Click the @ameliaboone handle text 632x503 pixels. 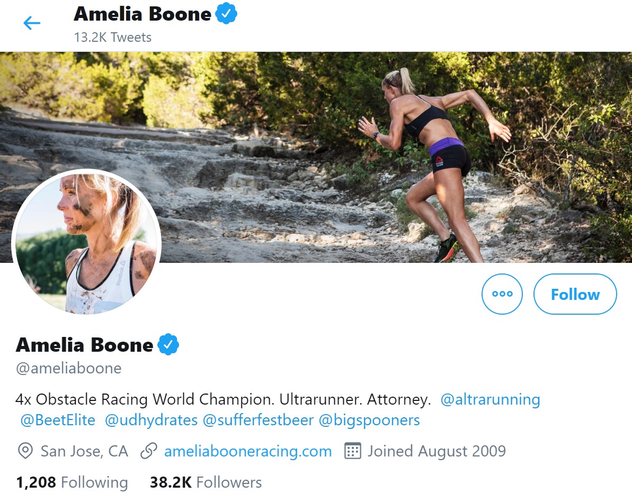(x=69, y=368)
